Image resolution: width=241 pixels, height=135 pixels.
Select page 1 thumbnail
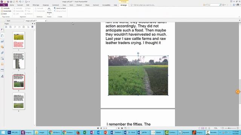[19, 40]
